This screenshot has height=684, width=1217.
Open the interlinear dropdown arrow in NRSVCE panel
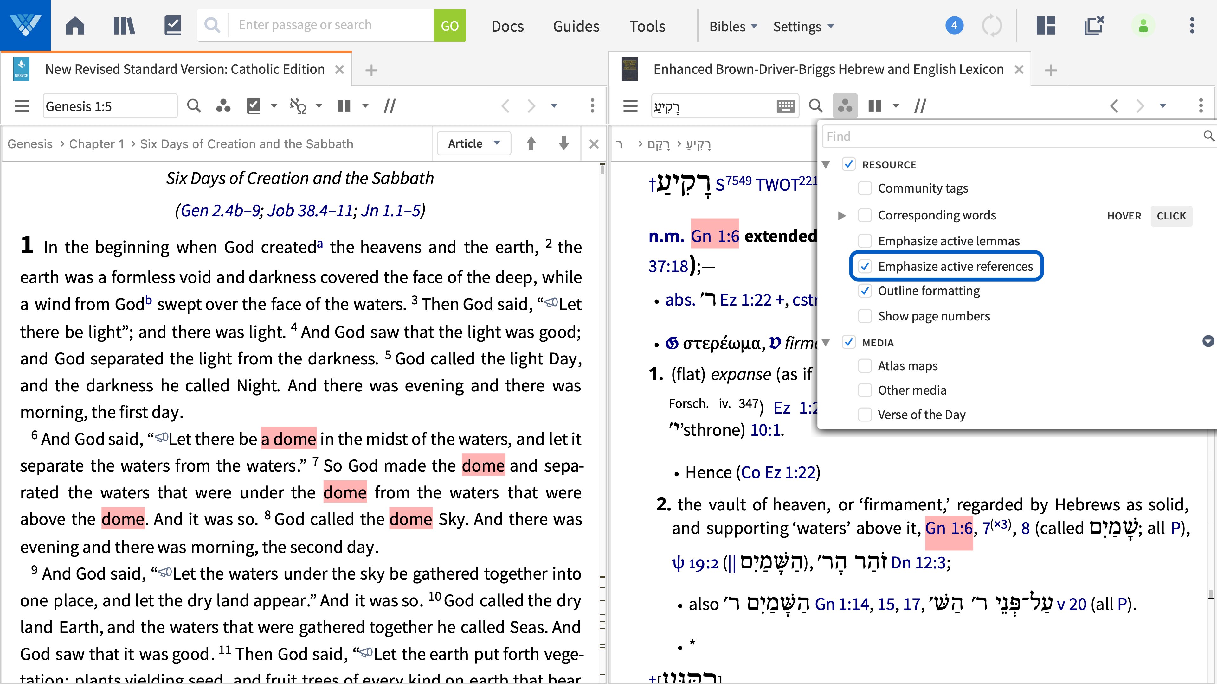(x=319, y=106)
